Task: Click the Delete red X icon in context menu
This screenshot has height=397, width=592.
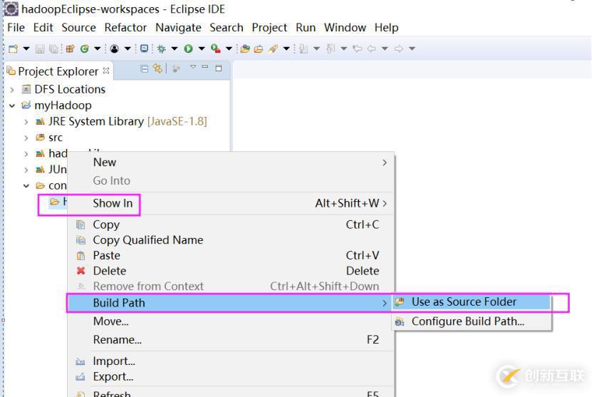Action: (81, 271)
